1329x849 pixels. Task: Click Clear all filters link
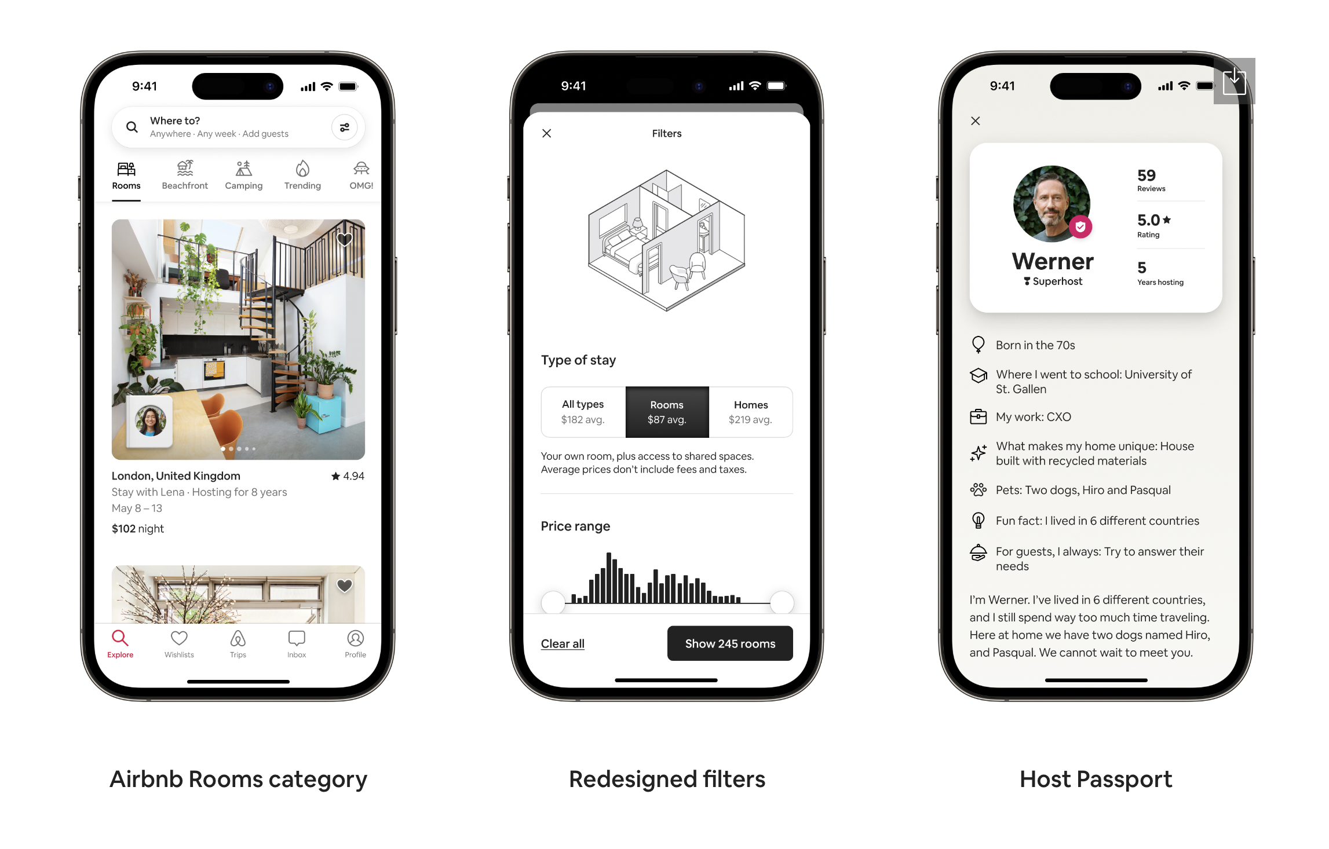[564, 643]
